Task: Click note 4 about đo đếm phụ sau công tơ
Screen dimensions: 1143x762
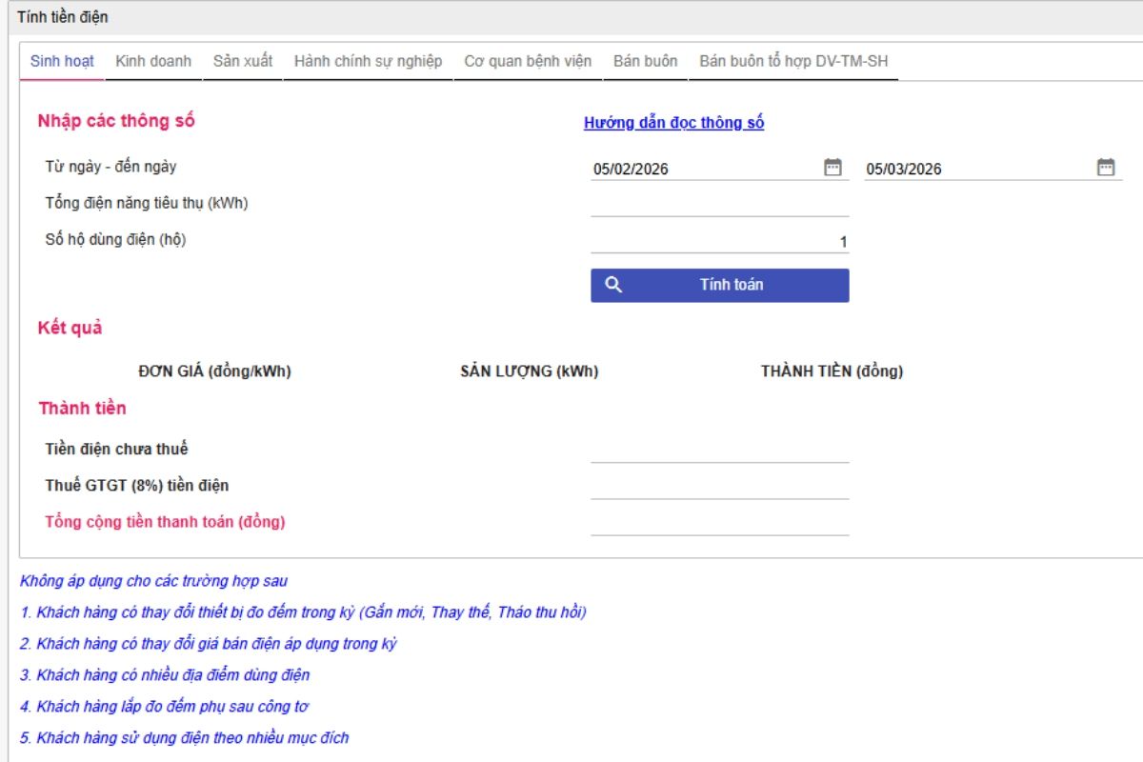Action: click(x=164, y=706)
